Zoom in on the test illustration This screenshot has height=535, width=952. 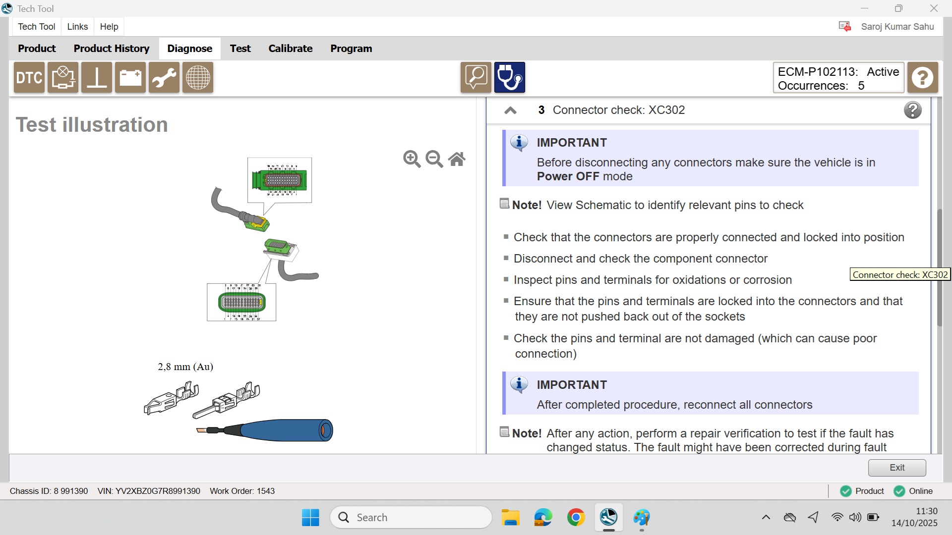coord(412,159)
